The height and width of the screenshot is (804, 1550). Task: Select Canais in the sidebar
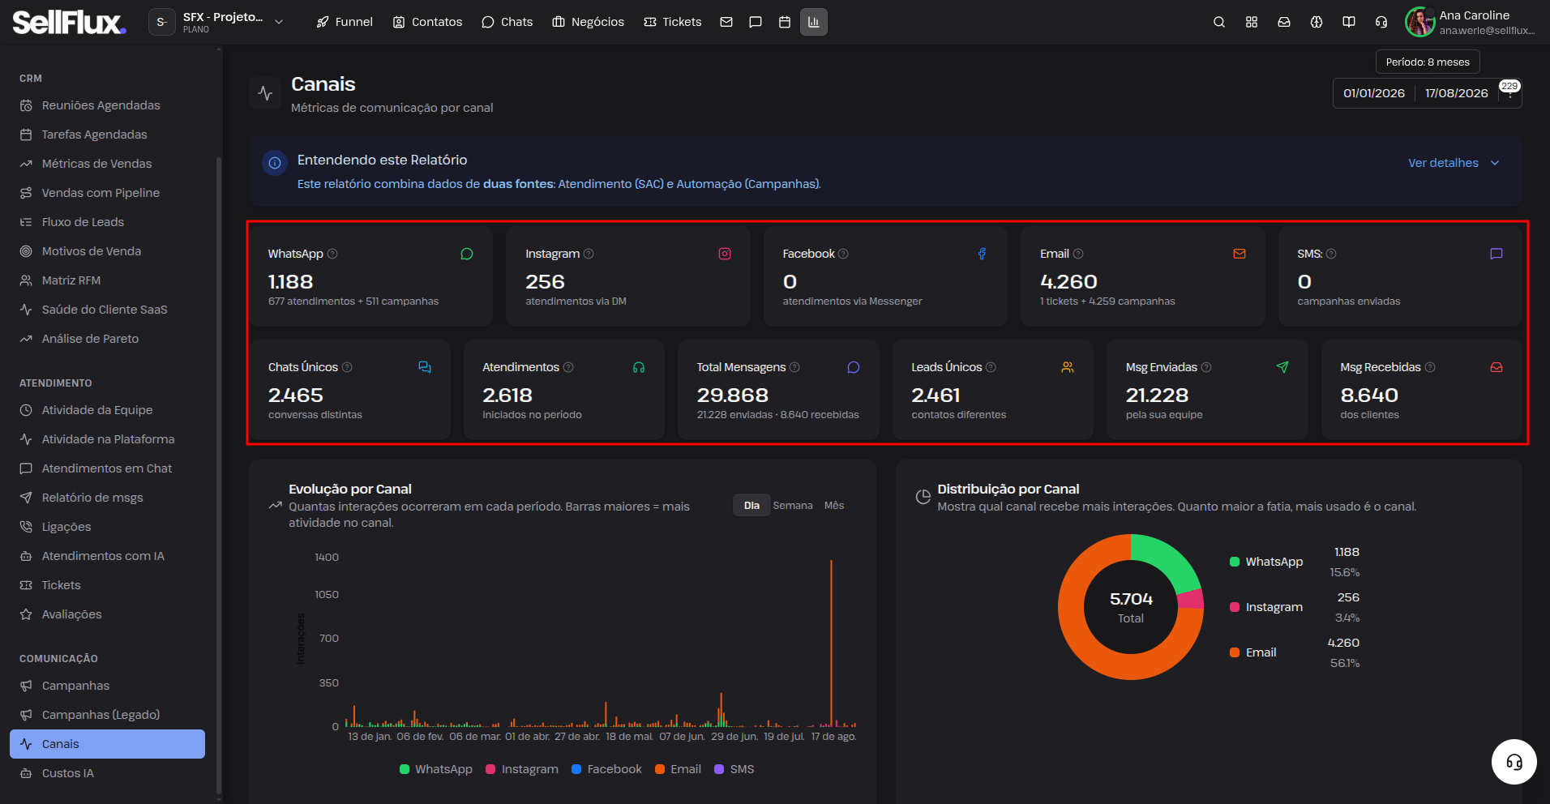[107, 744]
